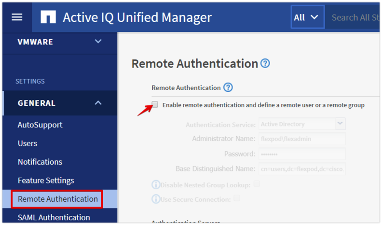
Task: Toggle Use Secure Connection checkbox
Action: 236,198
